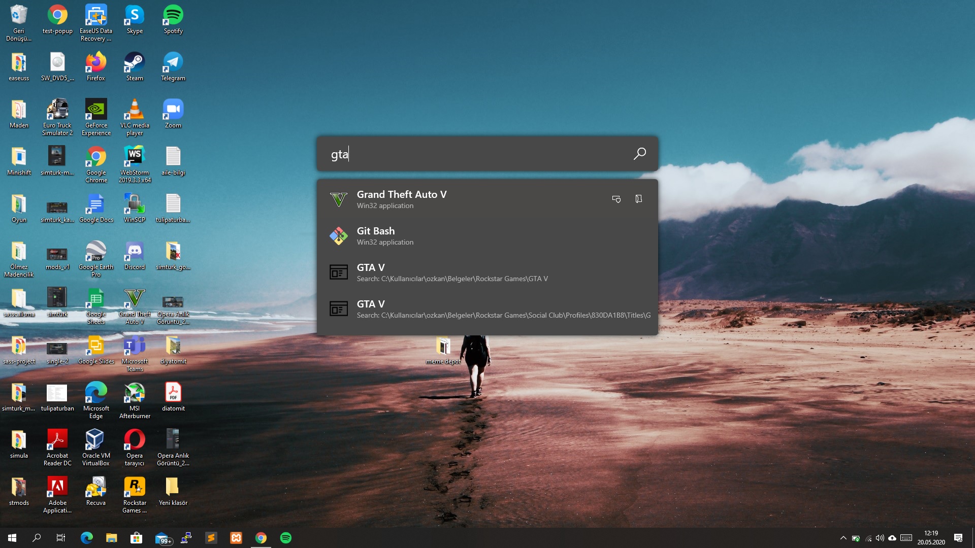Select WebStorm 2019.3.3 x64 icon
Screen dimensions: 975x548
click(135, 165)
